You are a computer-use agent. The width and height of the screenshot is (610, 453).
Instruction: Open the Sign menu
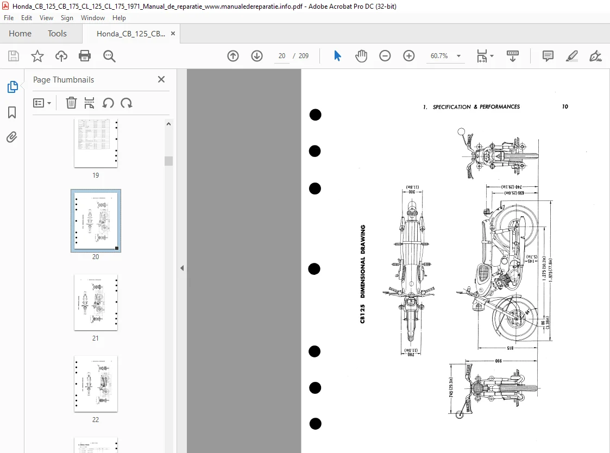click(67, 18)
